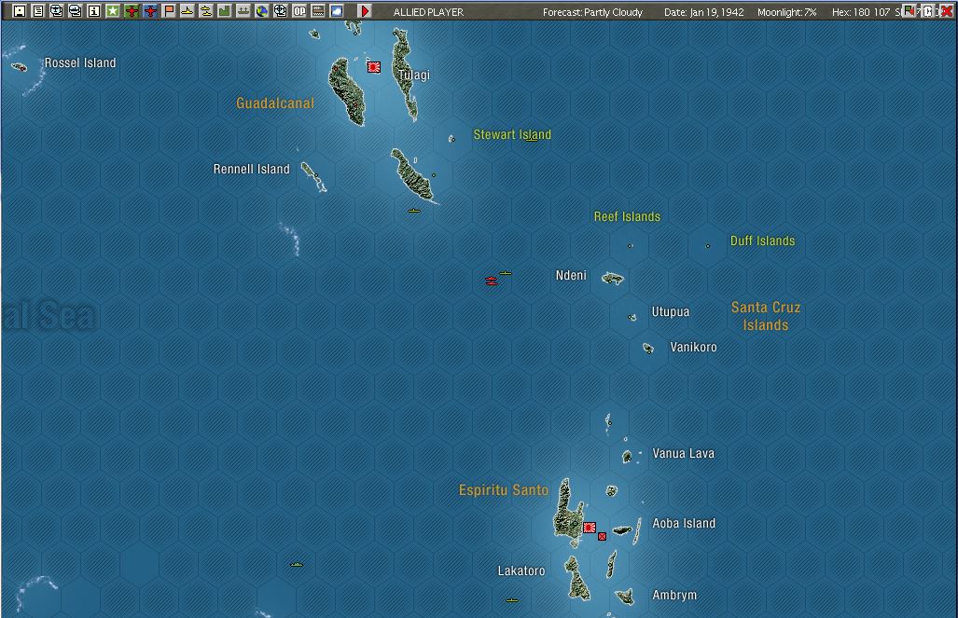
Task: Click the Espiritu Santo label
Action: [x=504, y=489]
